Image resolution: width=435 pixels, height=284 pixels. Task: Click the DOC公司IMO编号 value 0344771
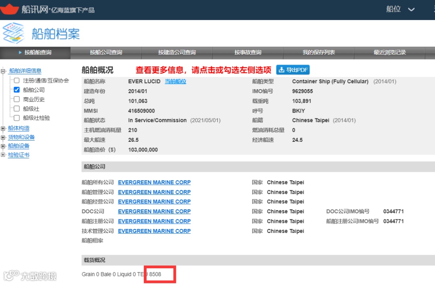click(394, 211)
